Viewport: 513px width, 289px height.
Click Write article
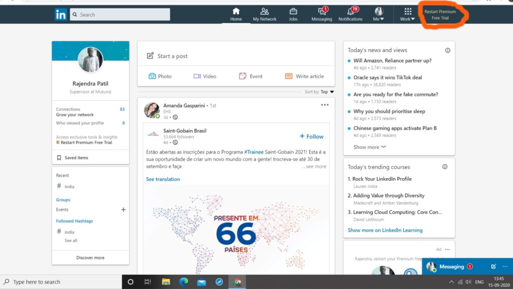click(304, 76)
